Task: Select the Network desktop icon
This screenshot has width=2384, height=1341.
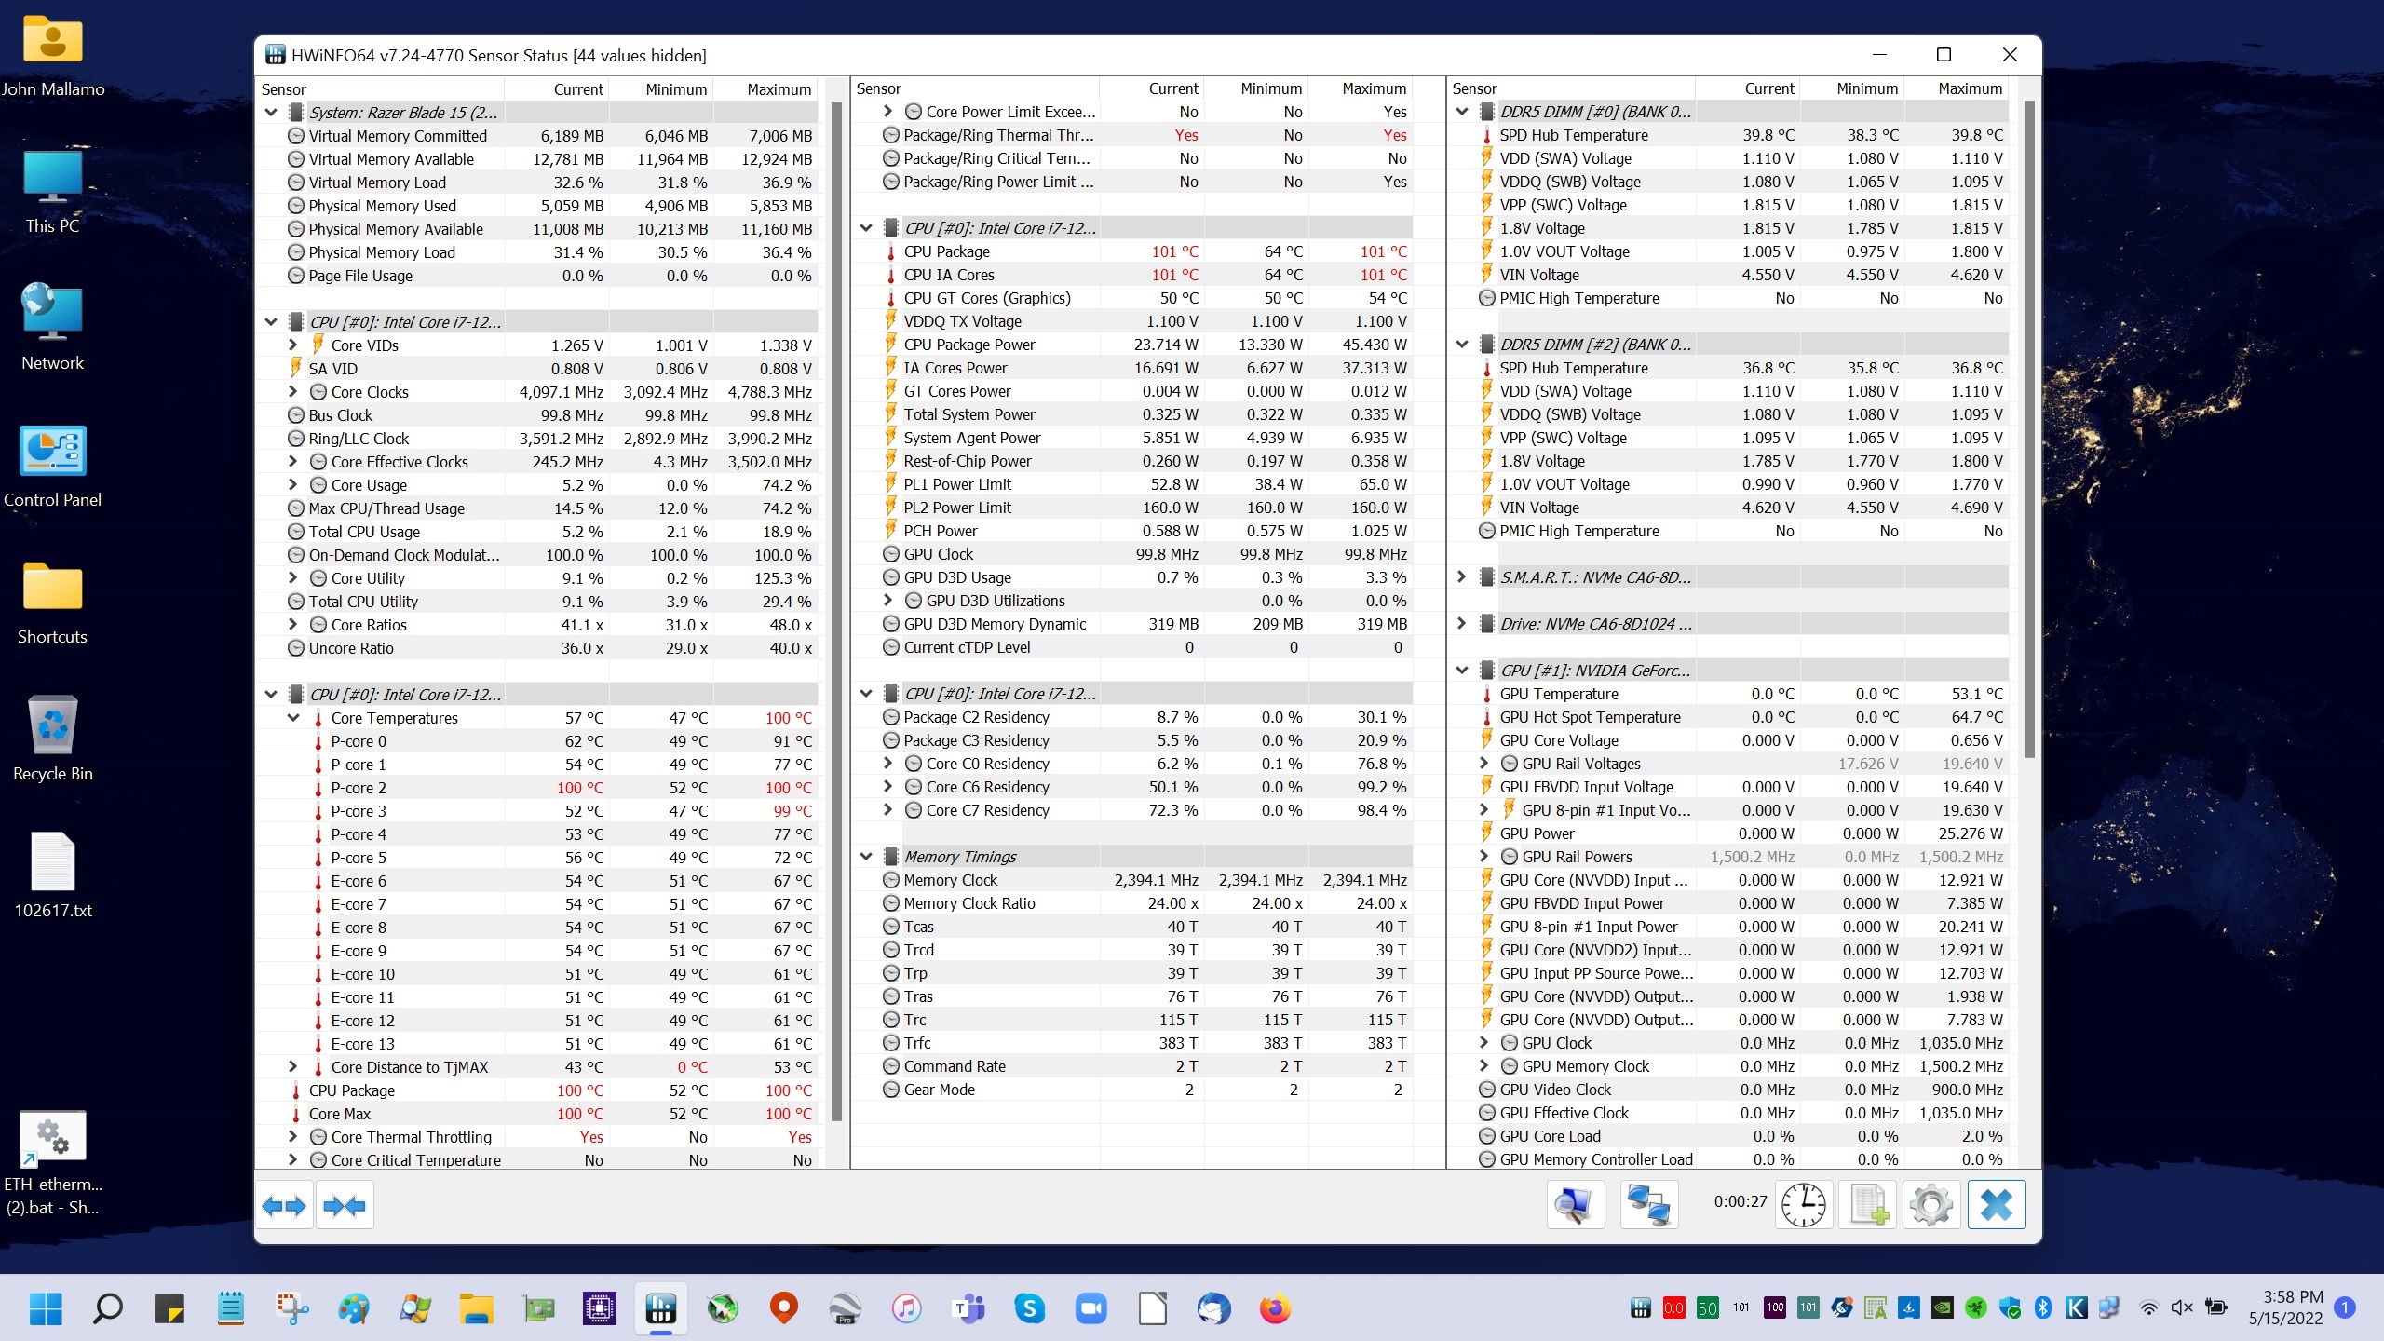Action: click(x=53, y=328)
